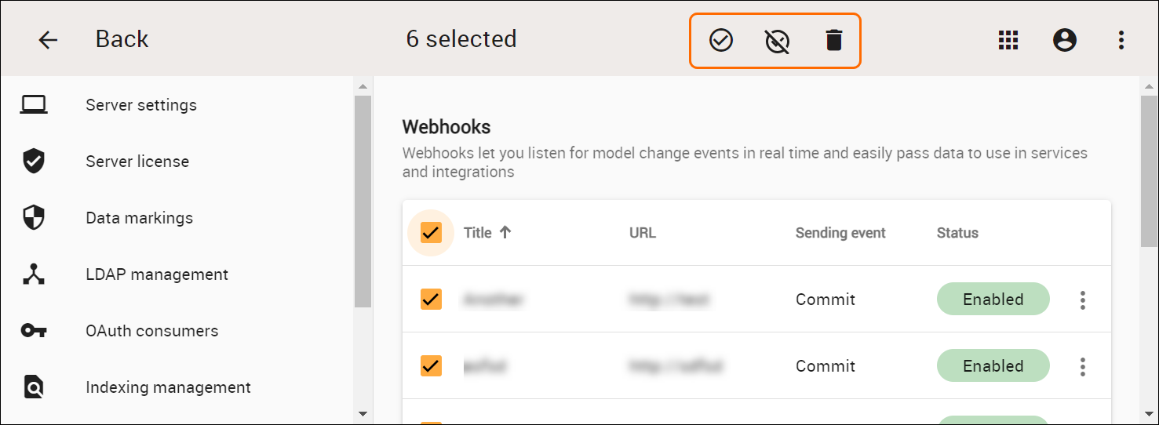This screenshot has width=1159, height=425.
Task: Uncheck the first webhook row checkbox
Action: coord(432,299)
